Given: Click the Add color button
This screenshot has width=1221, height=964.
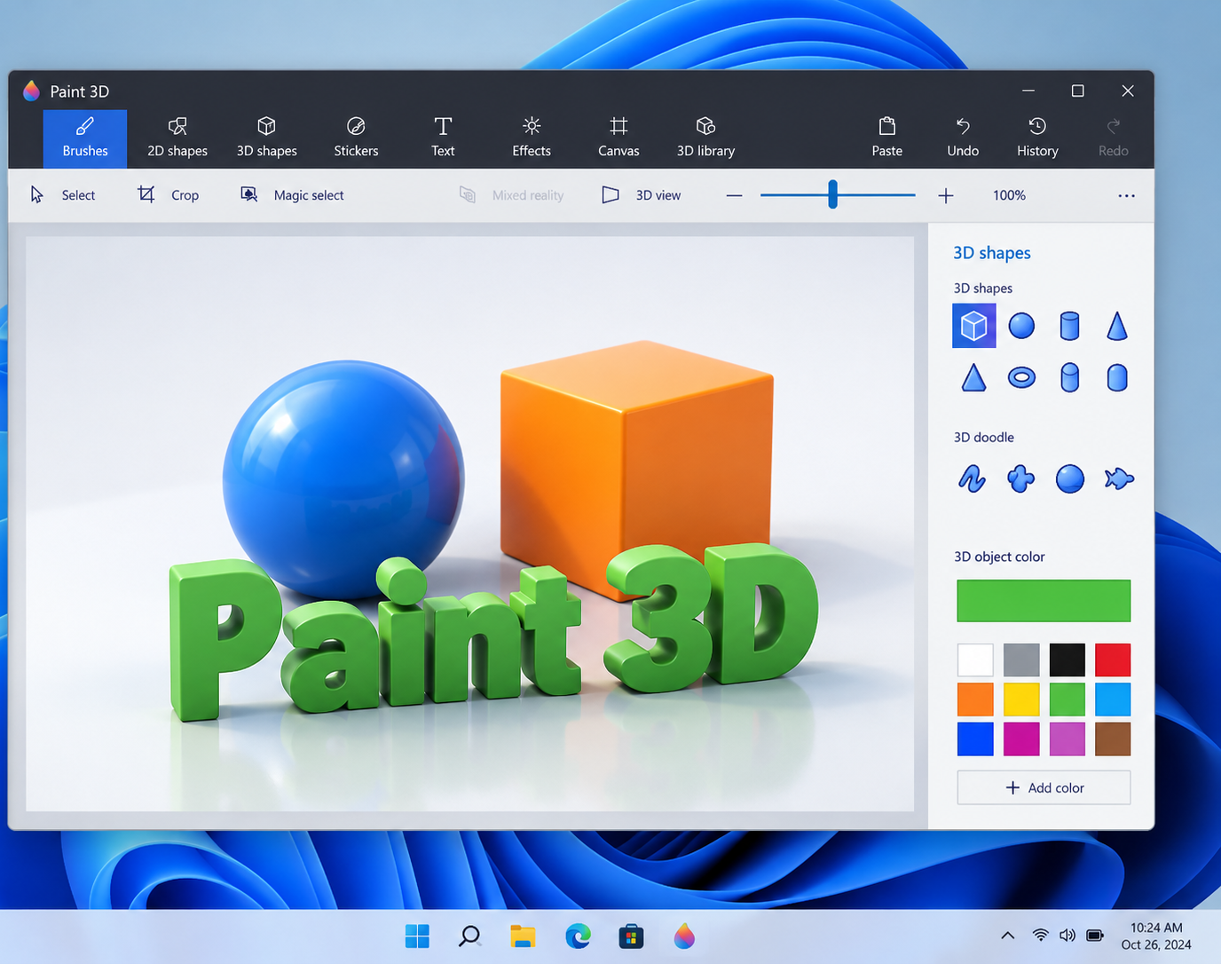Looking at the screenshot, I should [x=1044, y=787].
